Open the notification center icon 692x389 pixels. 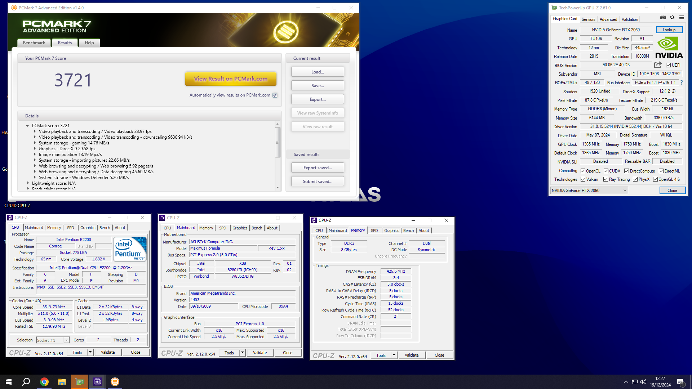click(x=680, y=382)
